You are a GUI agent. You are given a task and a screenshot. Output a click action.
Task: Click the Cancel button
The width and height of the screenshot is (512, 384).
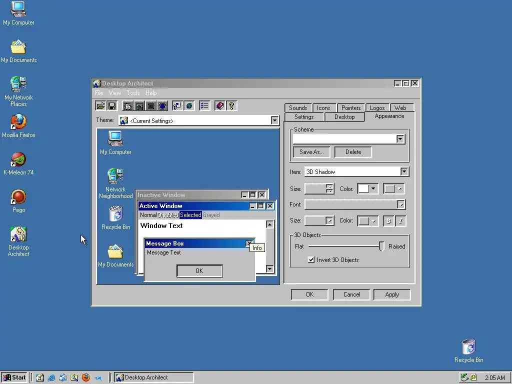pos(351,294)
